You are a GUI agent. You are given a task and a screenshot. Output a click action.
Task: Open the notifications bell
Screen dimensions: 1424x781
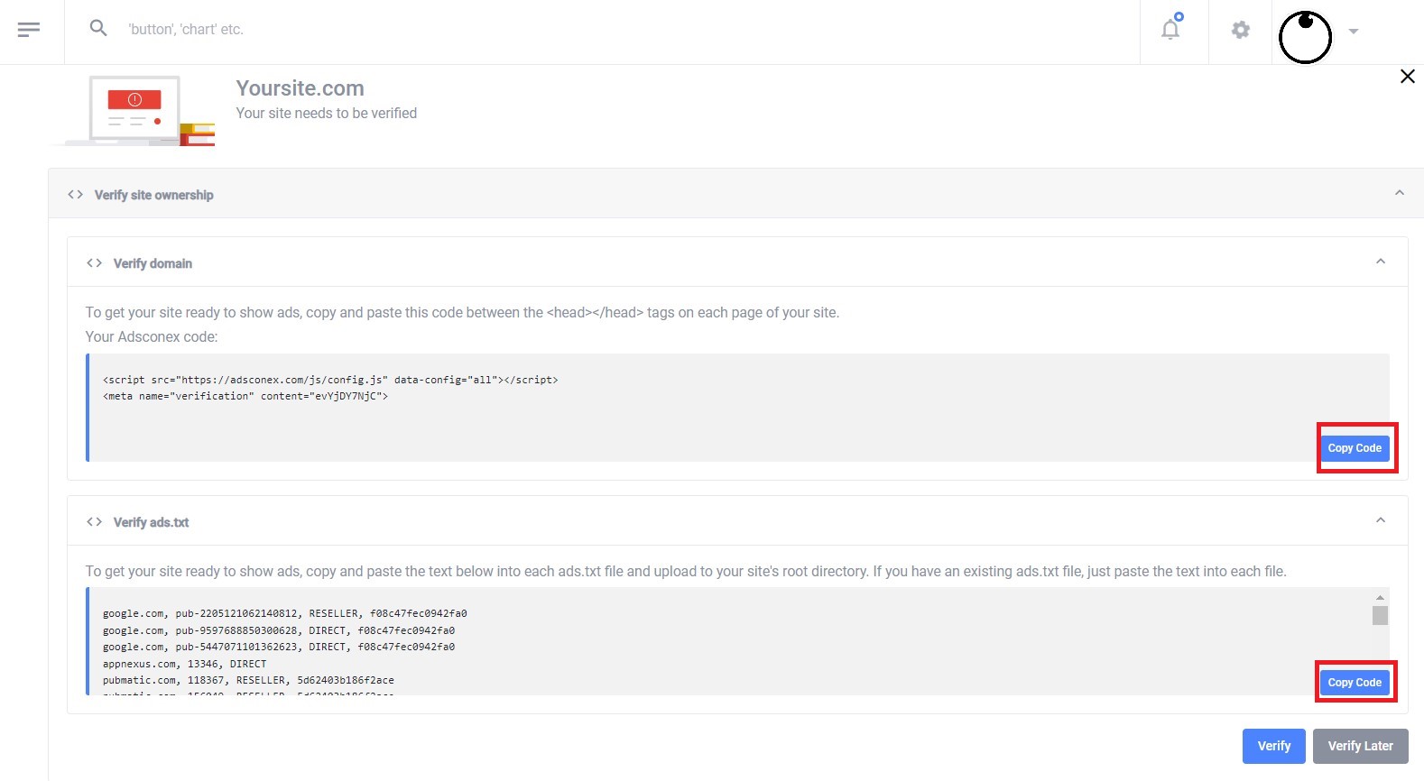coord(1170,30)
